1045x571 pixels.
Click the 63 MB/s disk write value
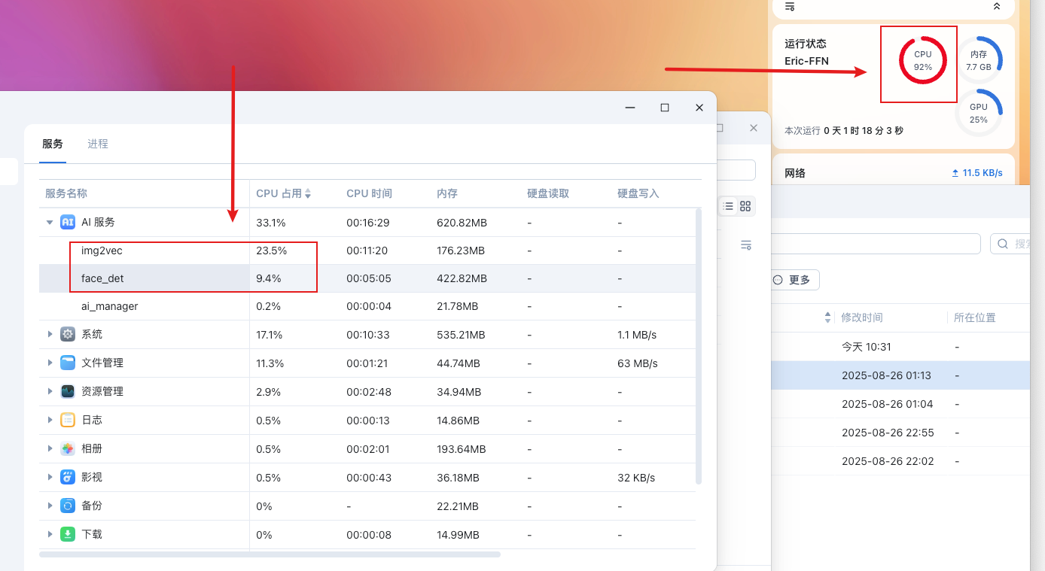point(638,363)
